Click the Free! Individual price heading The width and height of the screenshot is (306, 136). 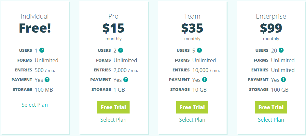tap(35, 28)
